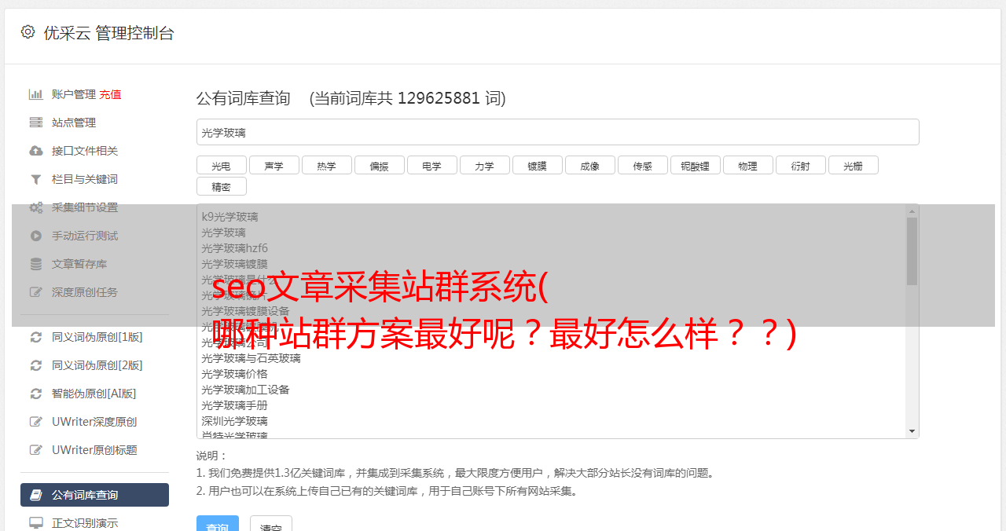Open 账户管理 bar chart icon
The width and height of the screenshot is (1006, 531).
[36, 94]
